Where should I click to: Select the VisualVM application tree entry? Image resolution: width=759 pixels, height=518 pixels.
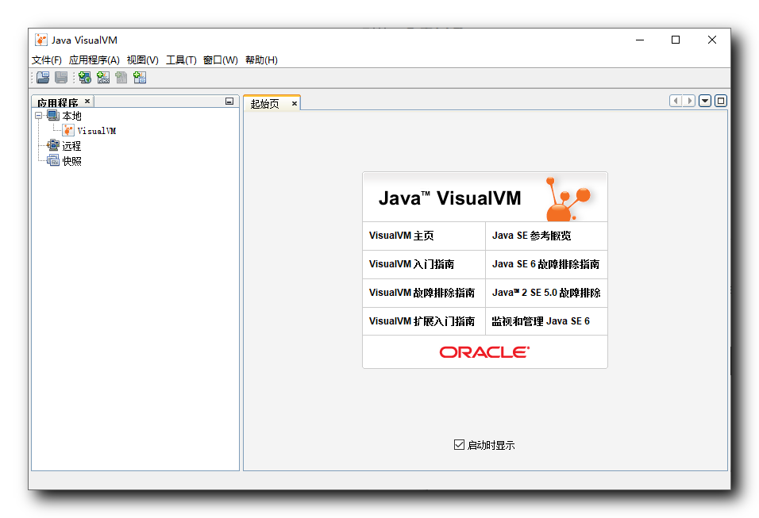pyautogui.click(x=96, y=131)
